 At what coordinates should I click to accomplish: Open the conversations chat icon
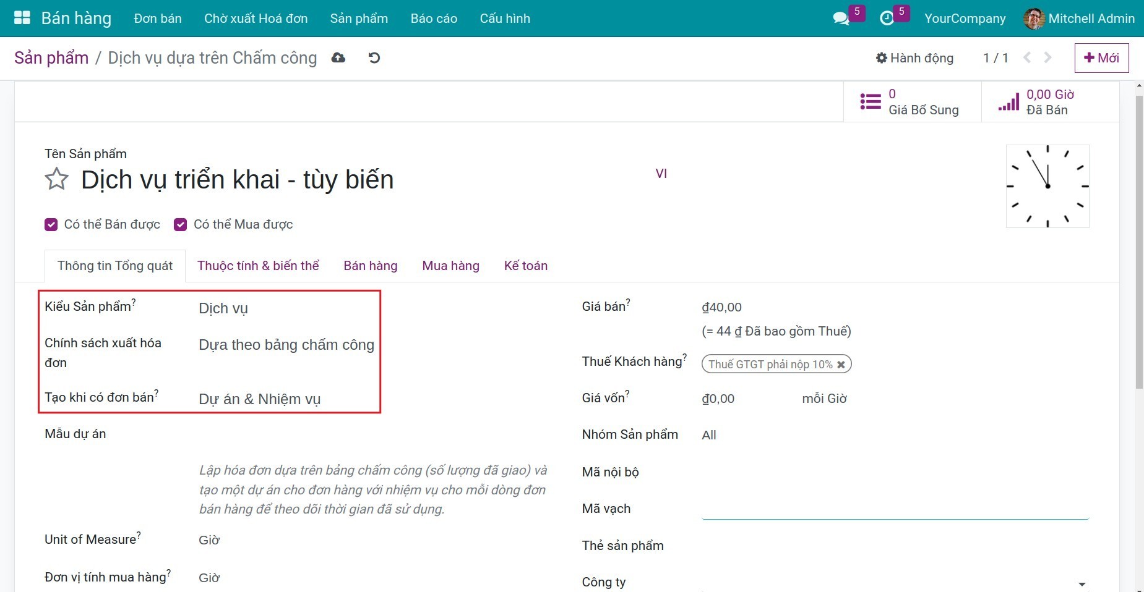click(x=841, y=19)
